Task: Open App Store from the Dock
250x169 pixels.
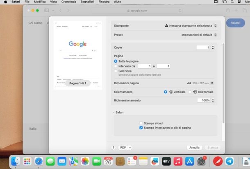Action: coord(190,161)
